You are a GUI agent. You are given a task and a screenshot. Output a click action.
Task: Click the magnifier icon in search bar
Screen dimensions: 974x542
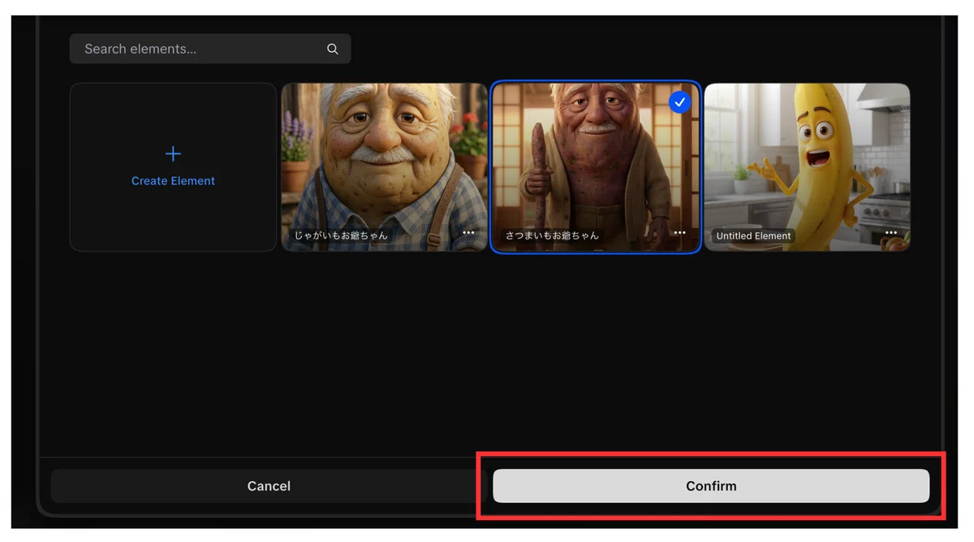coord(332,49)
